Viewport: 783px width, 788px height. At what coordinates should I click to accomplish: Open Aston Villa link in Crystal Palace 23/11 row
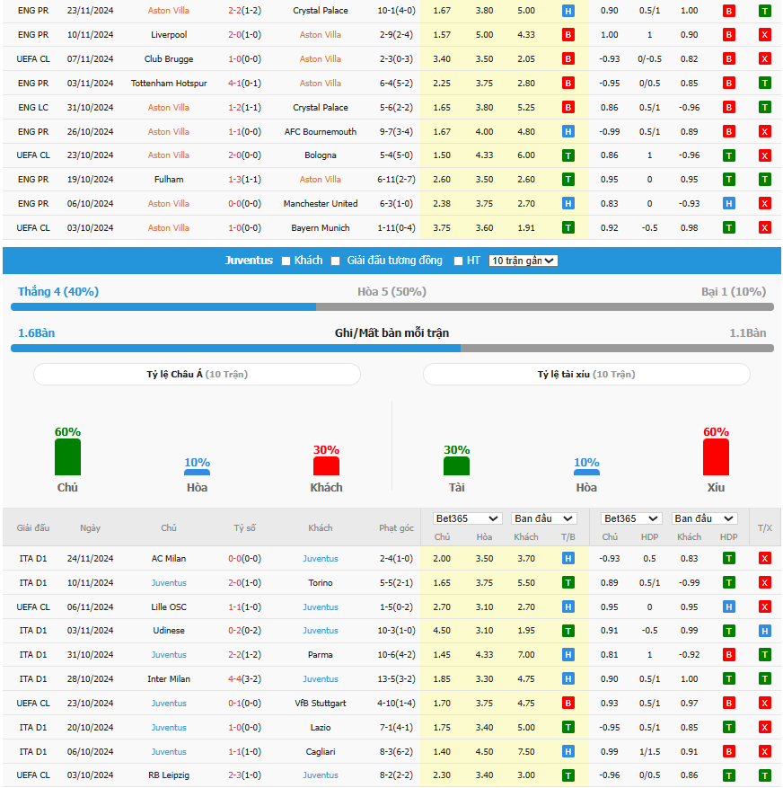pos(168,11)
